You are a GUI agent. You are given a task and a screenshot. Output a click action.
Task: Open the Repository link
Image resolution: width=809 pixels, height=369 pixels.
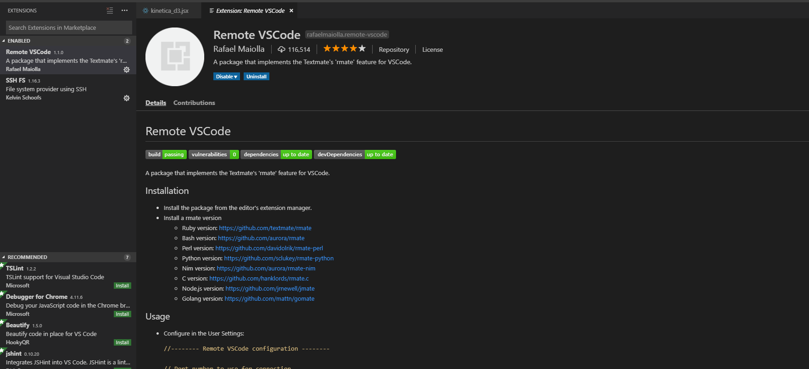pyautogui.click(x=394, y=50)
